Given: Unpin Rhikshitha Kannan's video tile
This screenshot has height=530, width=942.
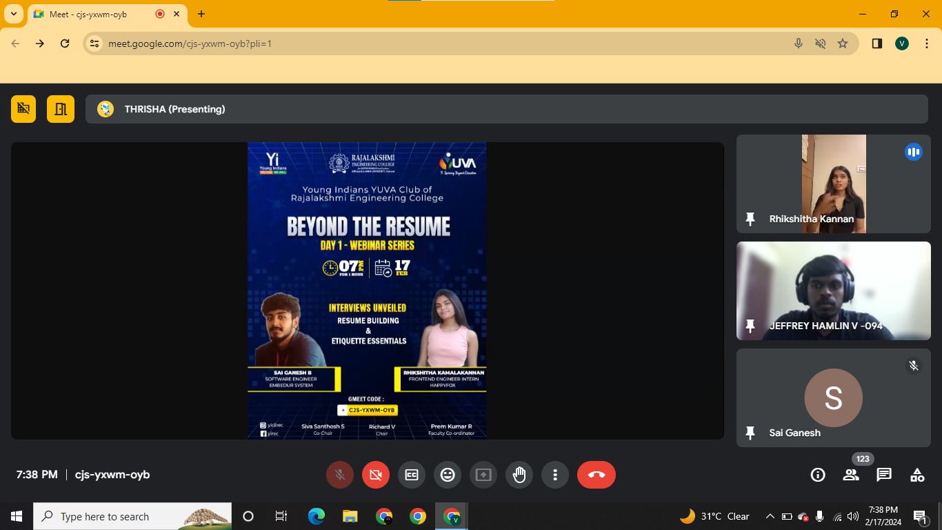Looking at the screenshot, I should click(750, 219).
